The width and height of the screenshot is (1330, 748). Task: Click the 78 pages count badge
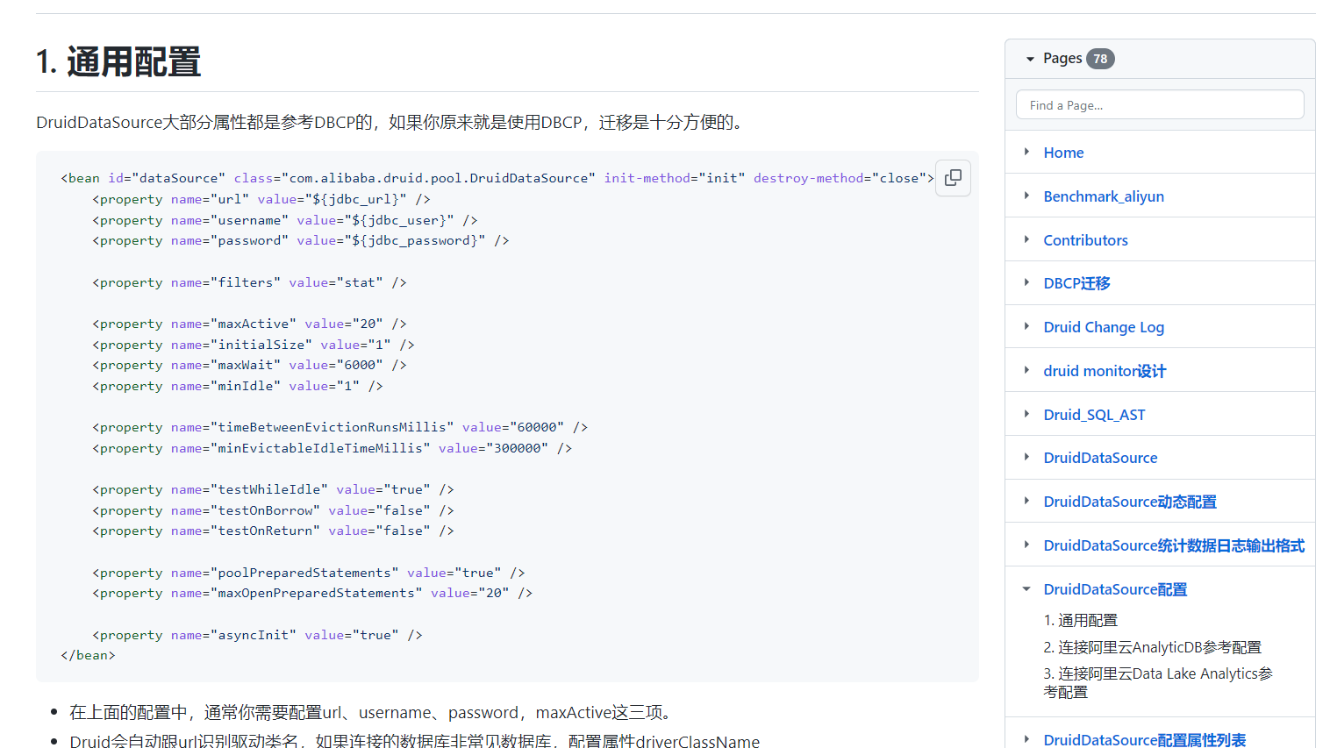[x=1100, y=59]
